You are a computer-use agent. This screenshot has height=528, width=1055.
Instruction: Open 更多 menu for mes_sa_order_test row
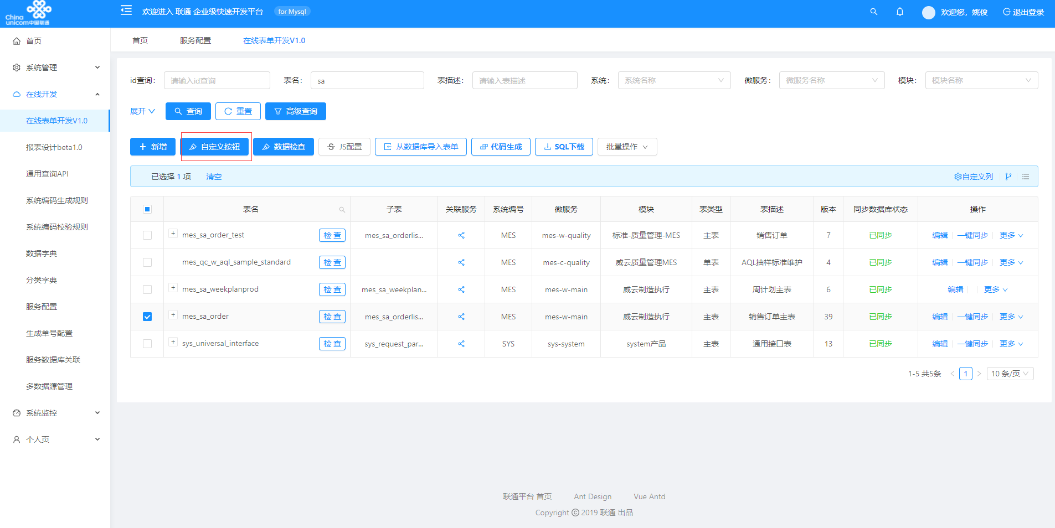(1011, 235)
